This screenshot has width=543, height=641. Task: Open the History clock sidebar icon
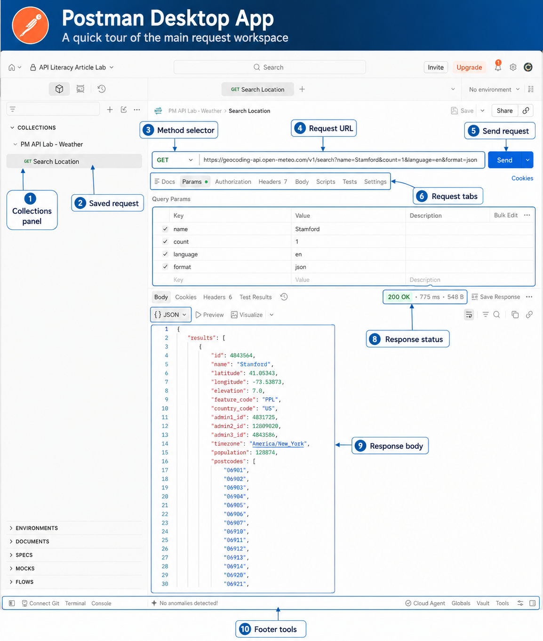[101, 89]
